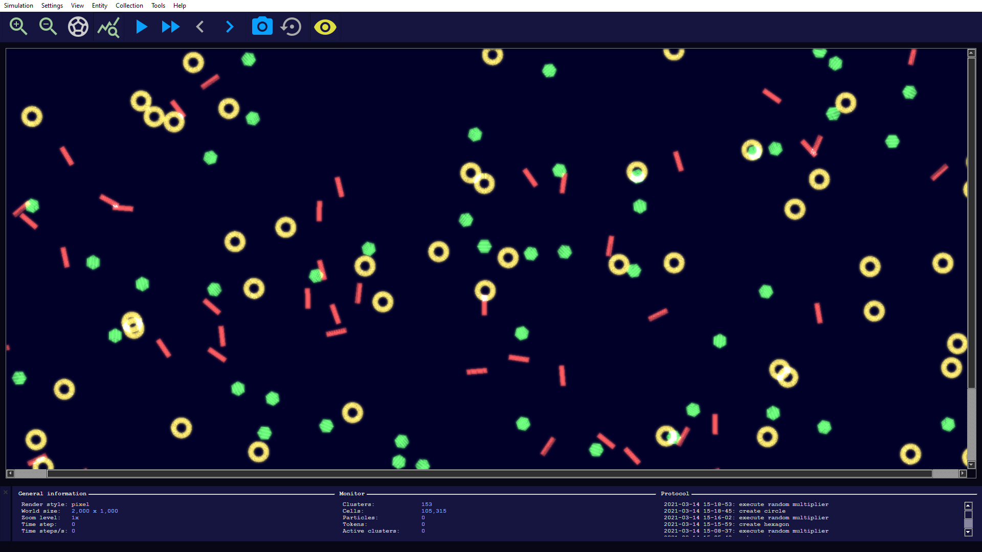Toggle the action mode wheel icon
This screenshot has height=552, width=982.
(x=78, y=27)
